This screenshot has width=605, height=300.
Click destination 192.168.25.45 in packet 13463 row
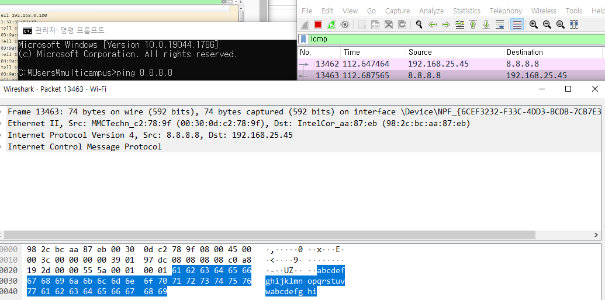tap(537, 75)
